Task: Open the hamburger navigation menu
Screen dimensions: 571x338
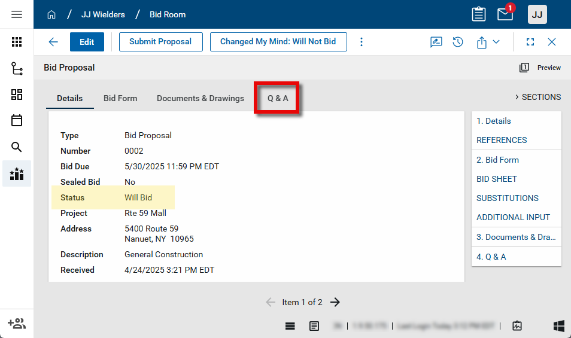Action: pos(17,14)
